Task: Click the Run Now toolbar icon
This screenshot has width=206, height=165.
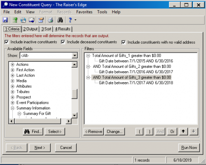Action: pos(15,20)
